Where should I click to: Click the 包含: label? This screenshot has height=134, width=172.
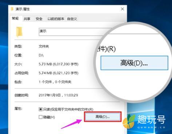18,82
